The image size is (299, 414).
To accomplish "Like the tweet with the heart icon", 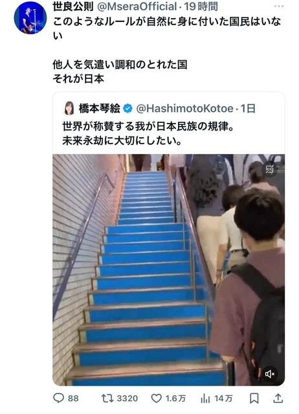I will coord(157,398).
